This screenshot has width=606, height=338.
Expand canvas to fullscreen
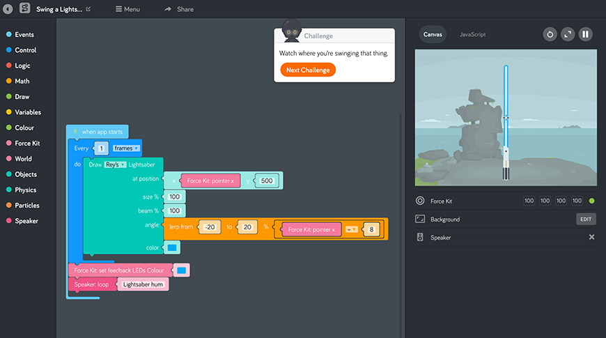pyautogui.click(x=568, y=34)
